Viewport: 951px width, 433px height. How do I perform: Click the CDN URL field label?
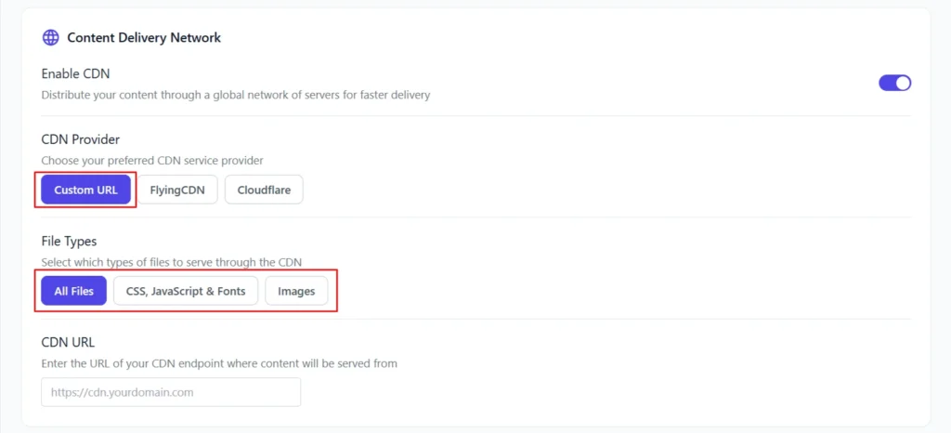pos(68,342)
